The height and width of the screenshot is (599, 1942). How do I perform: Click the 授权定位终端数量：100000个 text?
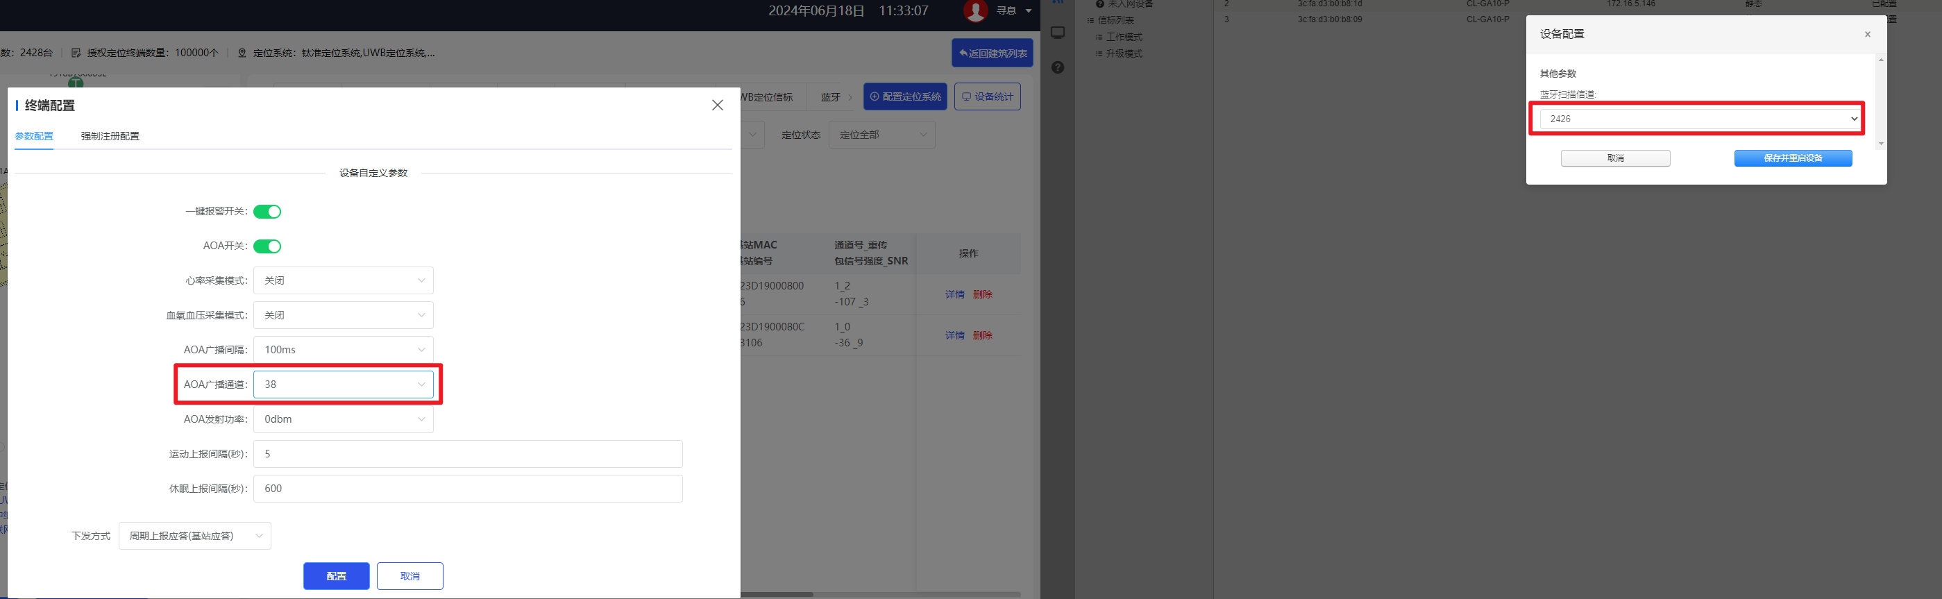tap(153, 53)
